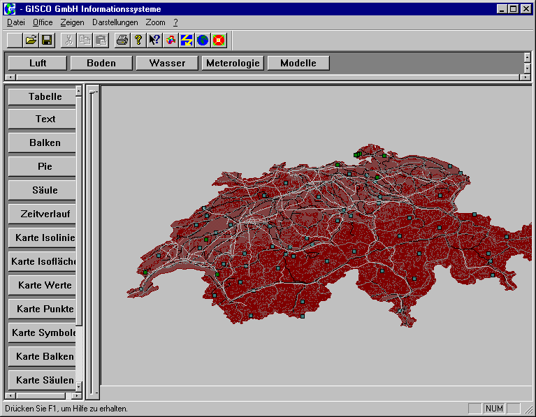The image size is (536, 417).
Task: Click the Open folder toolbar icon
Action: coord(31,41)
